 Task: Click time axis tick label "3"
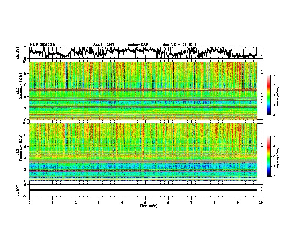tap(99, 203)
